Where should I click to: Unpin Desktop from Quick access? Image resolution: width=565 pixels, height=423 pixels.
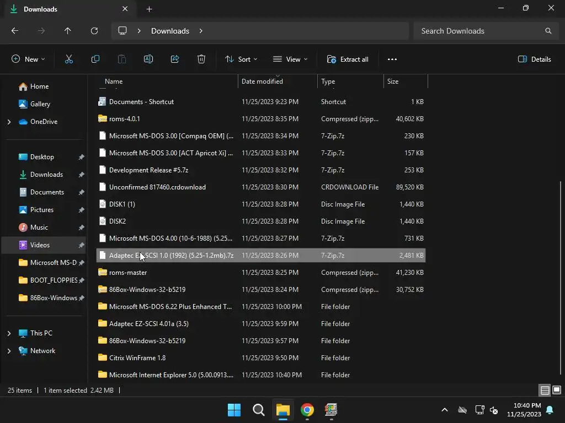[x=82, y=157]
